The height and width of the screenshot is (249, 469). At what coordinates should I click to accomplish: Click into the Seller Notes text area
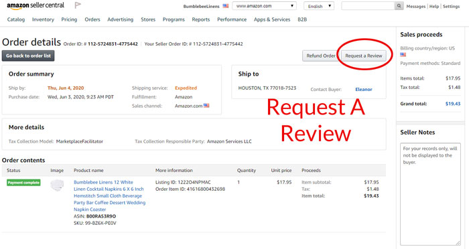tap(430, 194)
